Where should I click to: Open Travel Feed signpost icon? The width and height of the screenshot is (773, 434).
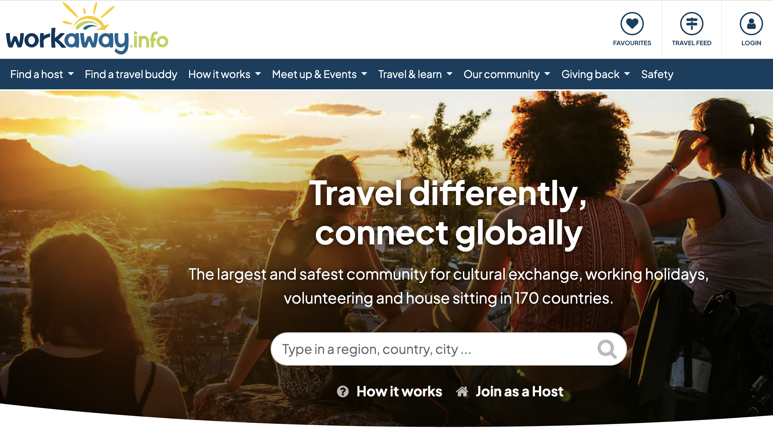[x=691, y=24]
